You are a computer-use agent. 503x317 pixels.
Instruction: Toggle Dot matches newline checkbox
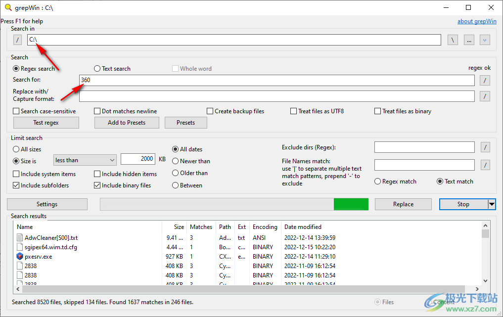pyautogui.click(x=126, y=111)
